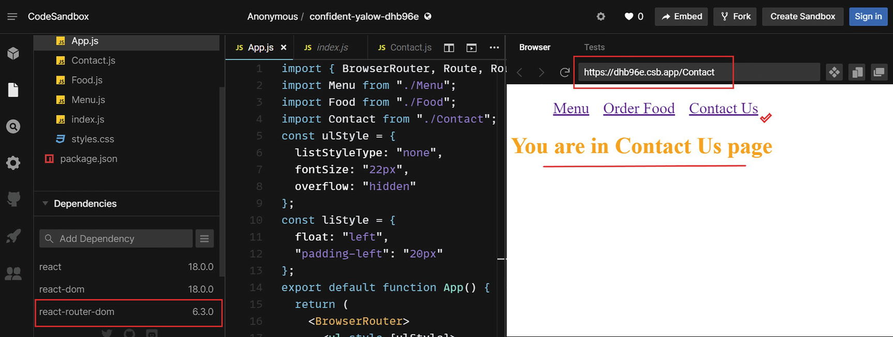Open the editor more options ellipsis
893x337 pixels.
click(x=494, y=48)
